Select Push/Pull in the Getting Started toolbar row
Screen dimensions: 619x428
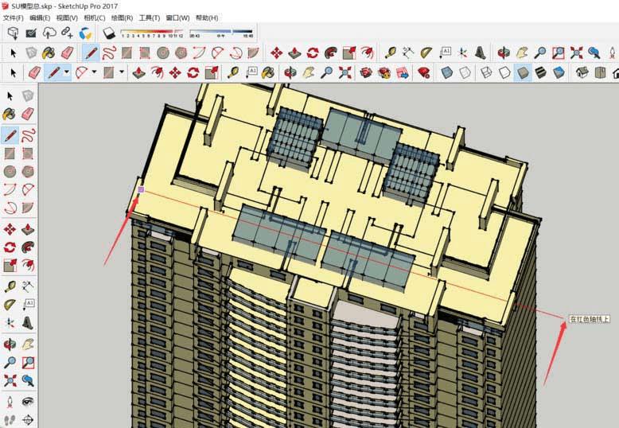138,72
